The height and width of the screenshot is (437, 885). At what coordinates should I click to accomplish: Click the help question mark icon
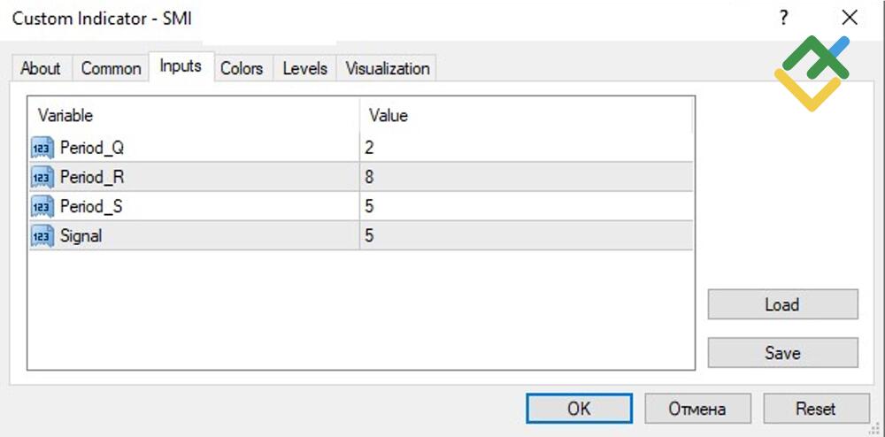(783, 18)
